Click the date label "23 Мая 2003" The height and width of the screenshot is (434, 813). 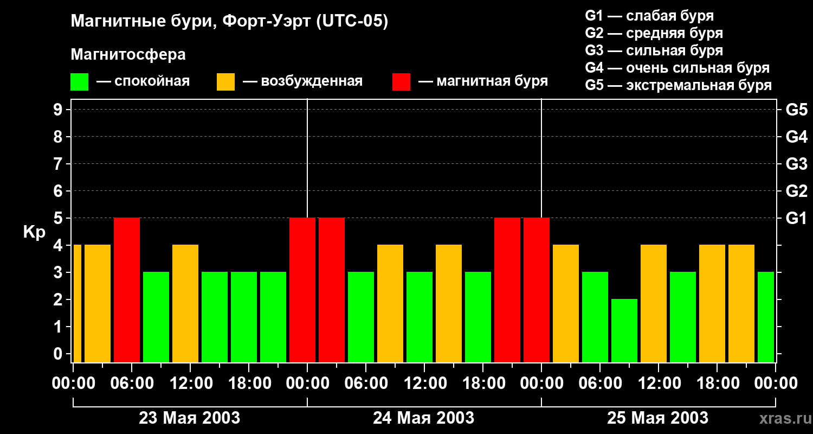click(x=190, y=418)
